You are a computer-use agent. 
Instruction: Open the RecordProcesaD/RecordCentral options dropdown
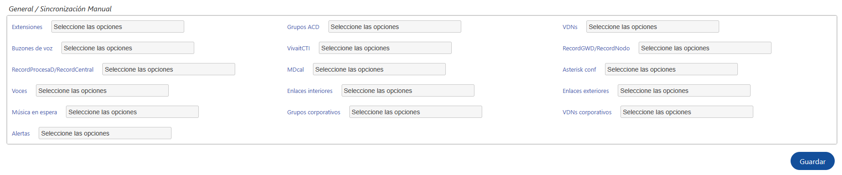point(169,69)
